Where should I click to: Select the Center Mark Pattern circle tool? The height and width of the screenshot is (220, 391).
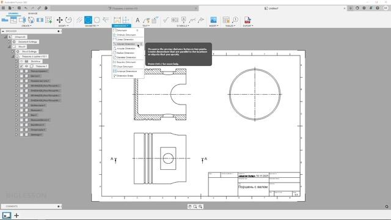pyautogui.click(x=97, y=20)
